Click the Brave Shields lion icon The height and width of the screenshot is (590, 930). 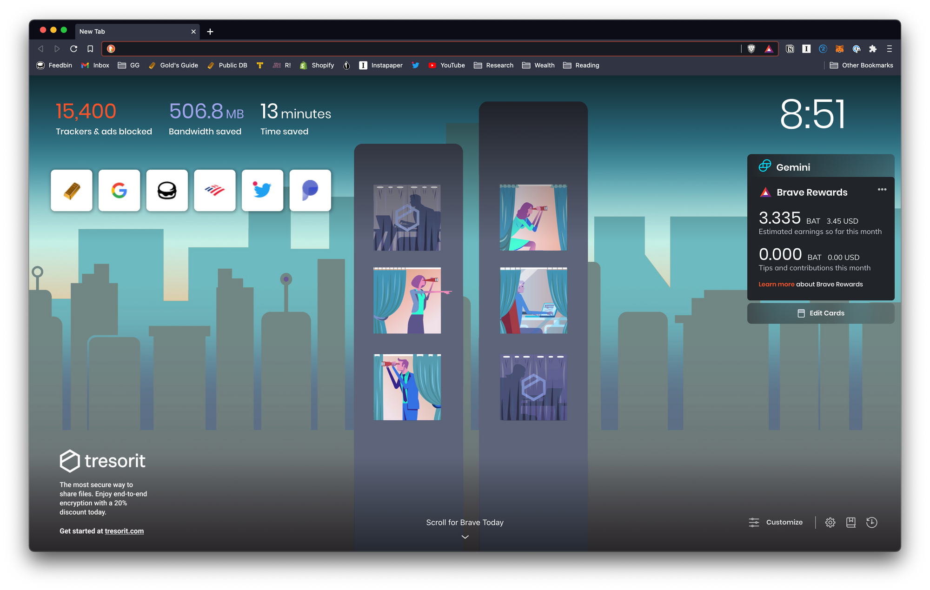click(x=751, y=49)
